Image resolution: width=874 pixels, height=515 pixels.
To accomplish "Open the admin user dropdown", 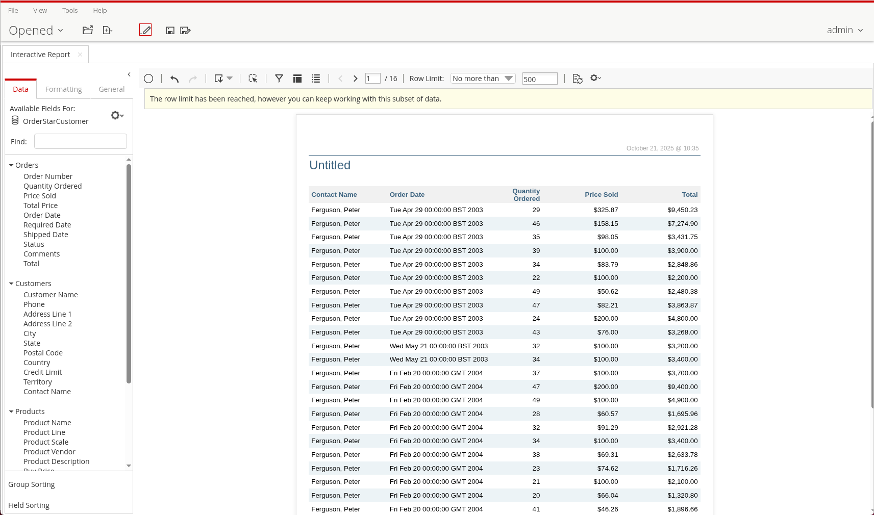I will [x=845, y=30].
